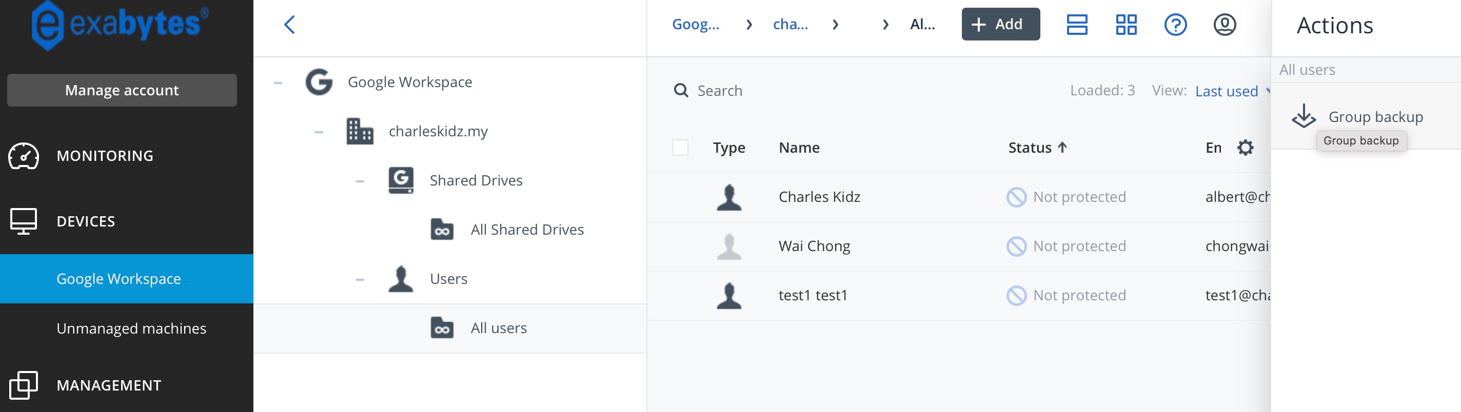1461x412 pixels.
Task: Sort by Type column
Action: pos(729,148)
